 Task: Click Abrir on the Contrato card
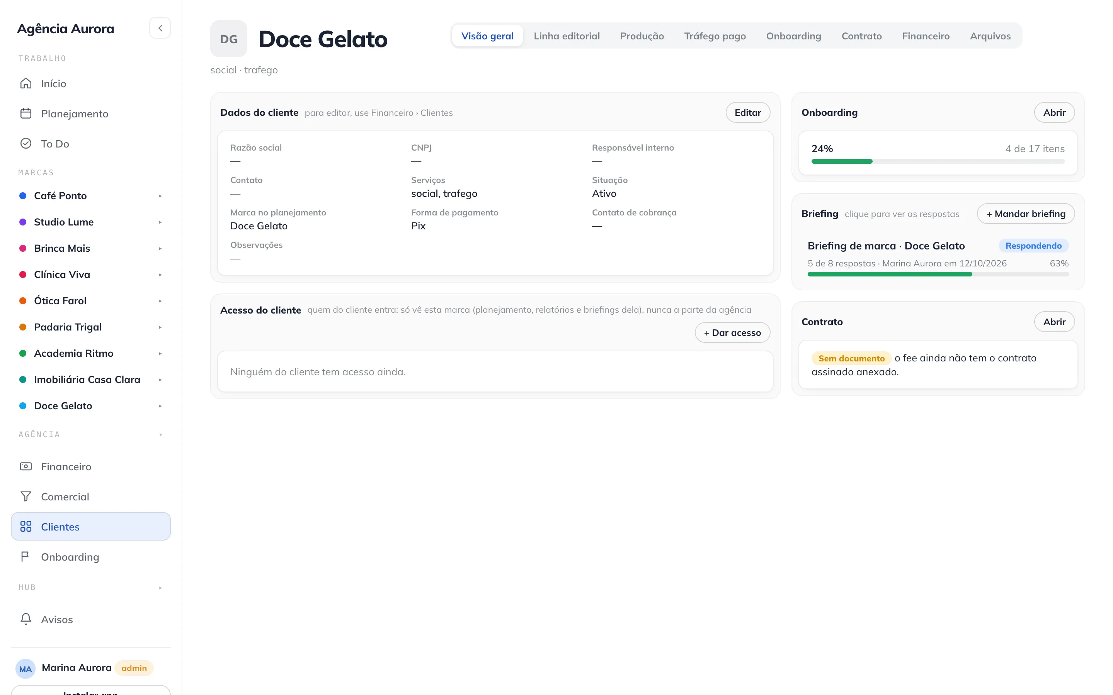[1053, 321]
